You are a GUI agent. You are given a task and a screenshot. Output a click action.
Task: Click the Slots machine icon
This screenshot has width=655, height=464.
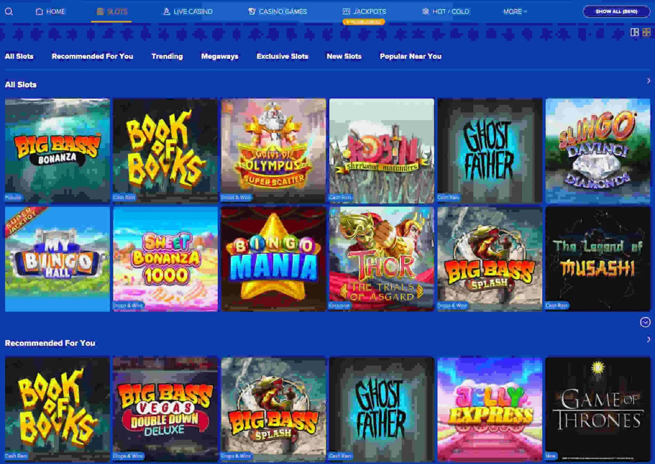(100, 12)
